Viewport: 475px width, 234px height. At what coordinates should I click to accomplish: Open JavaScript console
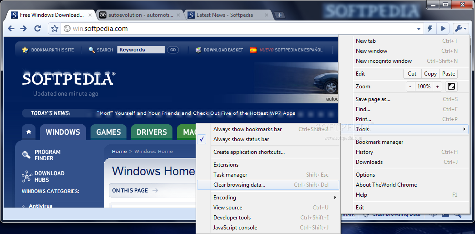pos(268,228)
